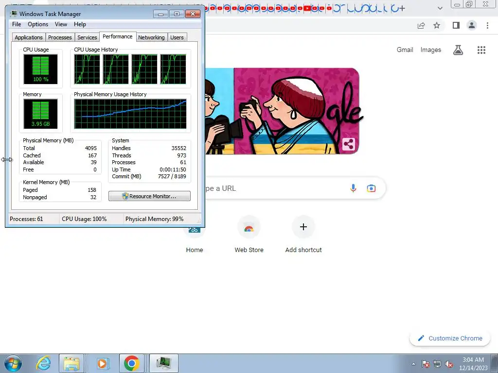Click the first CPU Usage History graph
The height and width of the screenshot is (373, 498).
[87, 69]
